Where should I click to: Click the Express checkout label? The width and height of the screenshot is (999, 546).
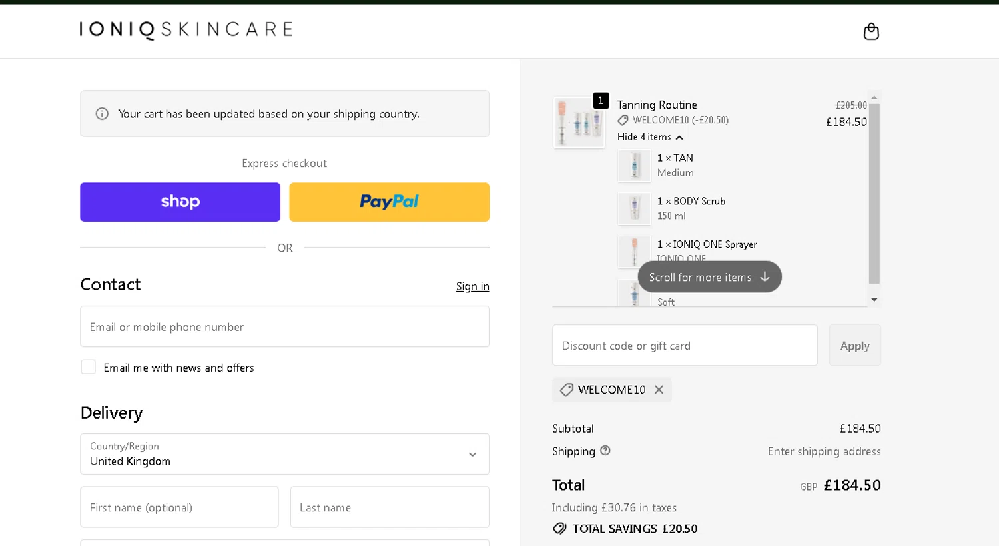coord(284,164)
